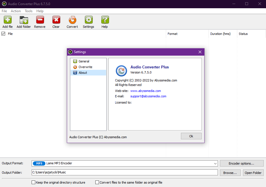Enable Convert files to the same folder
Screen dimensions: 266x187
click(x=97, y=182)
